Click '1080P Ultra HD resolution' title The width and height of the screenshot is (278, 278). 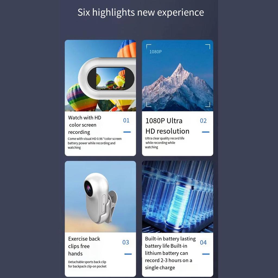[x=167, y=126]
